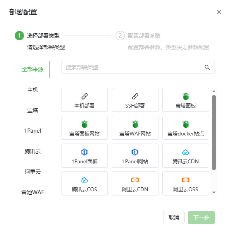Focus the 搜索部署类型 search field
This screenshot has height=233, width=230.
(138, 67)
